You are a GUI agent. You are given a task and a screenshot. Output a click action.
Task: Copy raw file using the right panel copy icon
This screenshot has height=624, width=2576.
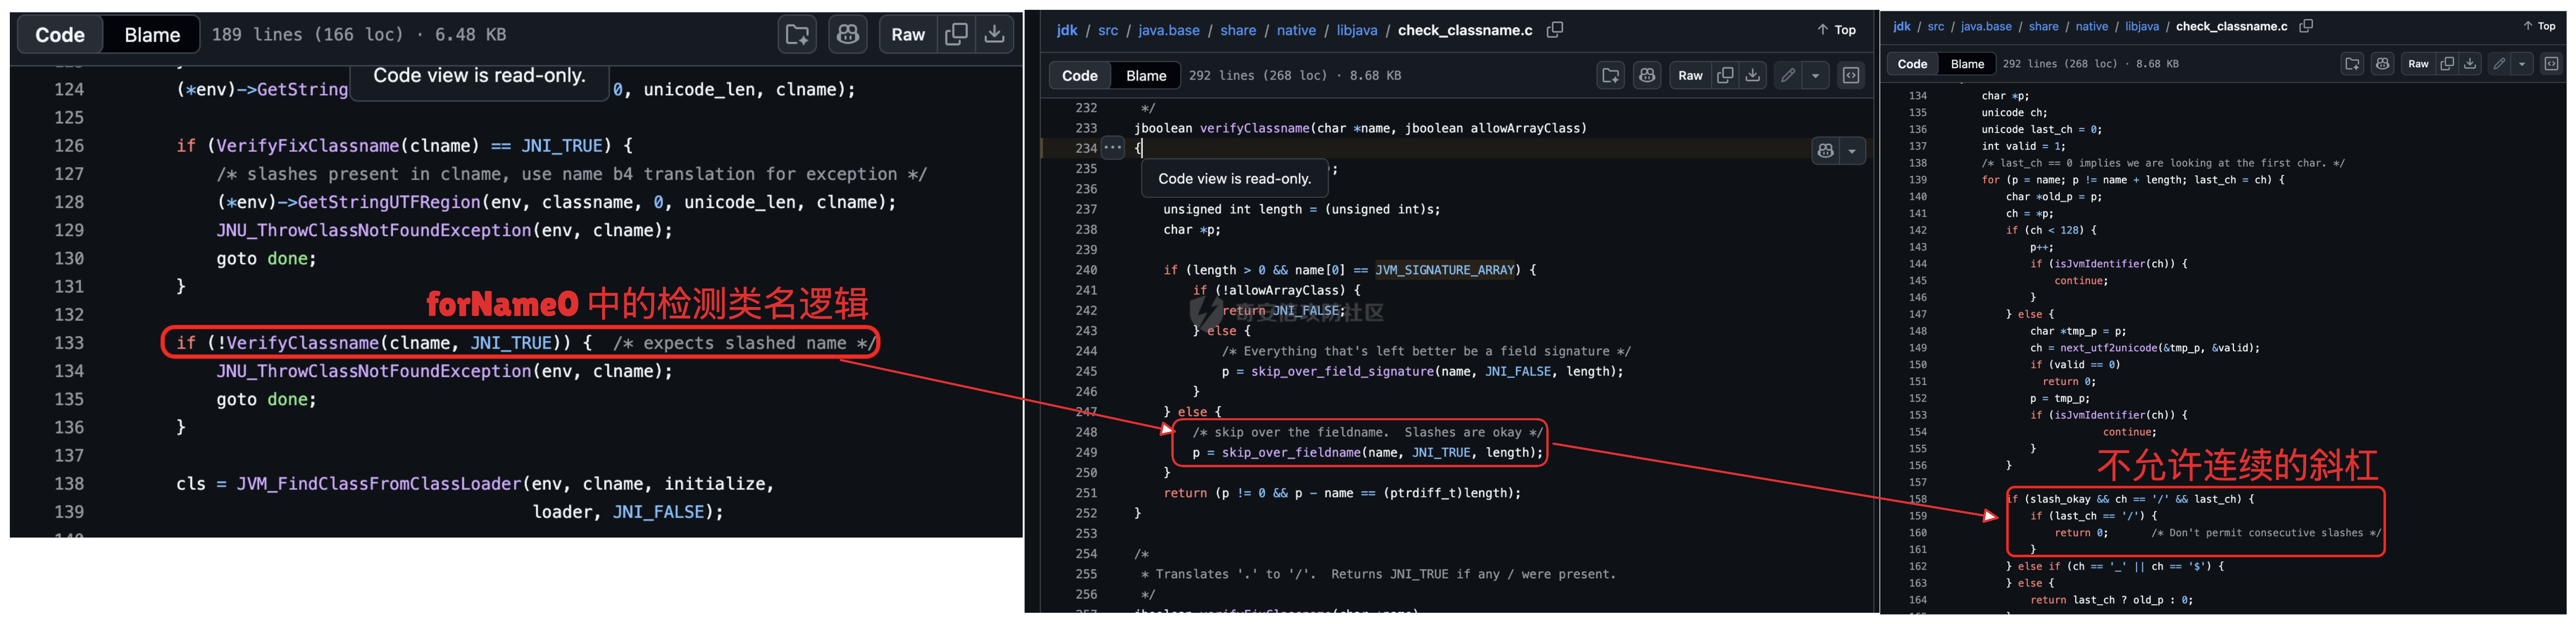(x=2447, y=64)
